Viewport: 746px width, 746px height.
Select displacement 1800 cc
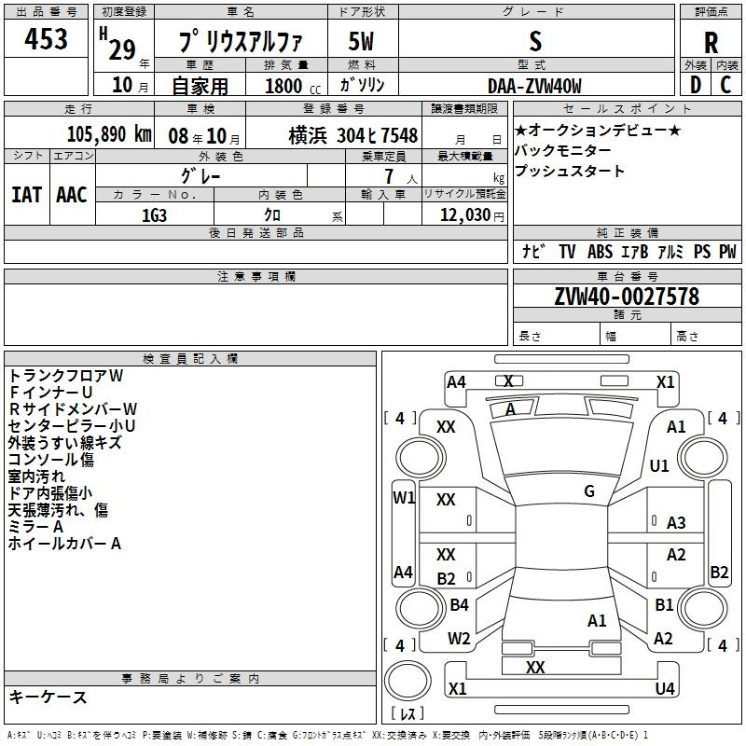293,87
